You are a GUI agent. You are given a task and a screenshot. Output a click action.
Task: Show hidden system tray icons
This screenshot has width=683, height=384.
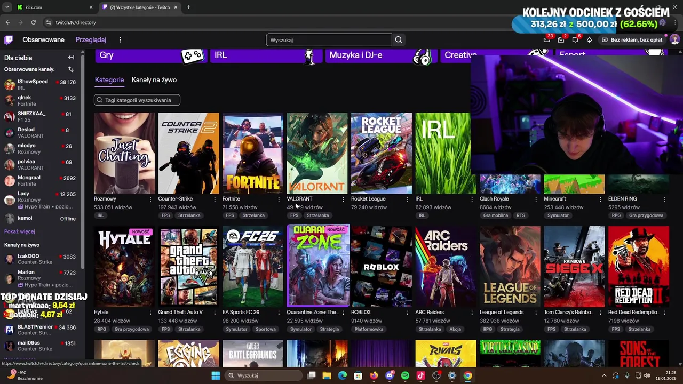604,375
